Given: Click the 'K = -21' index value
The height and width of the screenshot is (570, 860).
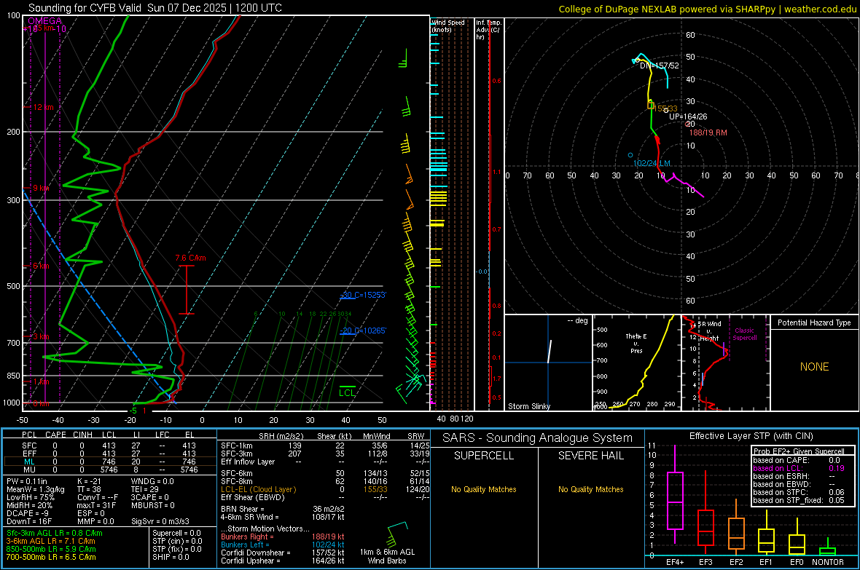Looking at the screenshot, I should (90, 481).
